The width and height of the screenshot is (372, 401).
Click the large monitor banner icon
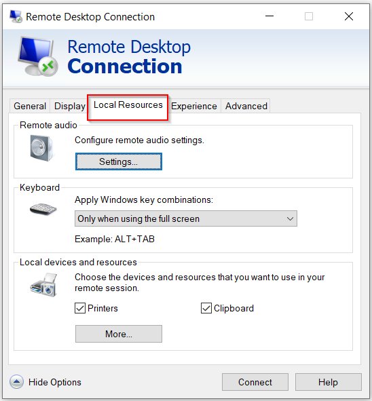(x=38, y=56)
